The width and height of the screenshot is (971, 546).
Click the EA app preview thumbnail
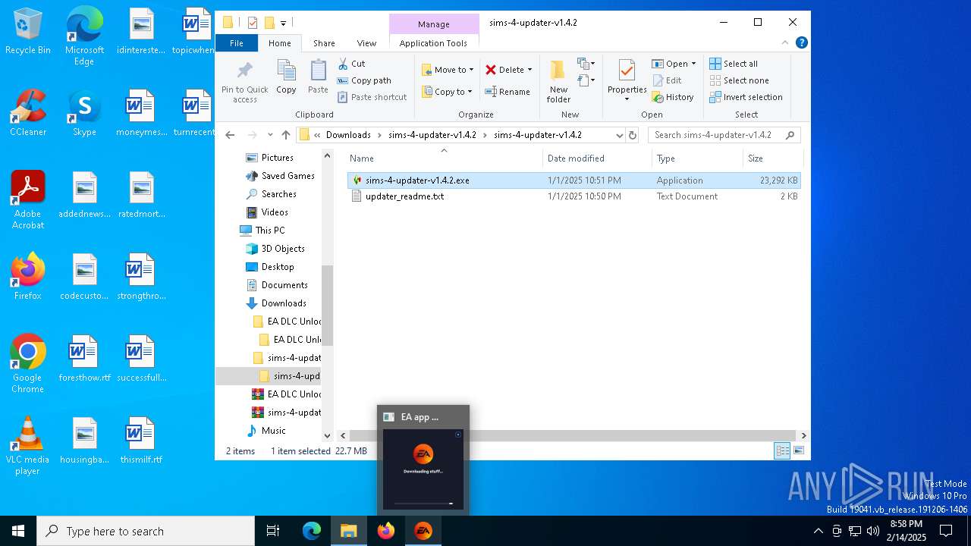423,469
